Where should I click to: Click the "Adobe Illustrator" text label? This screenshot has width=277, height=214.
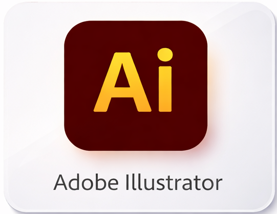pos(138,182)
